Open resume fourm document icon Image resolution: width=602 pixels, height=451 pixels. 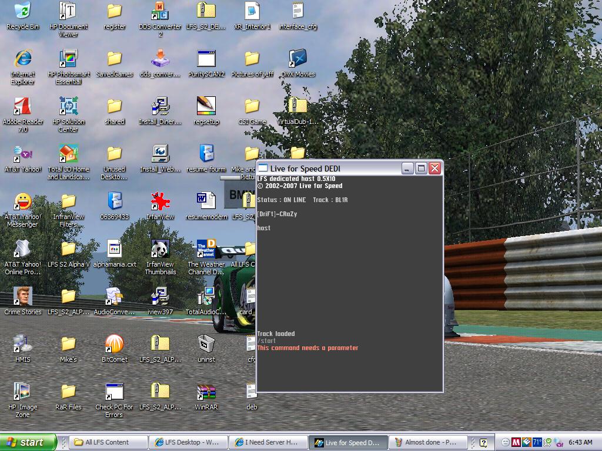[x=206, y=153]
